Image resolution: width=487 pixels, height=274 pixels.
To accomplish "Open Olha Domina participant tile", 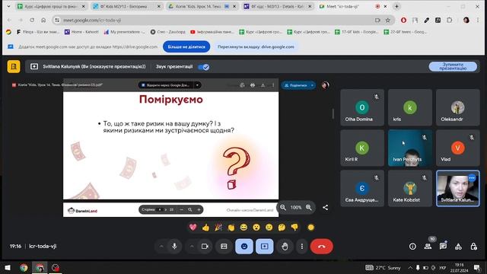I will [x=362, y=107].
